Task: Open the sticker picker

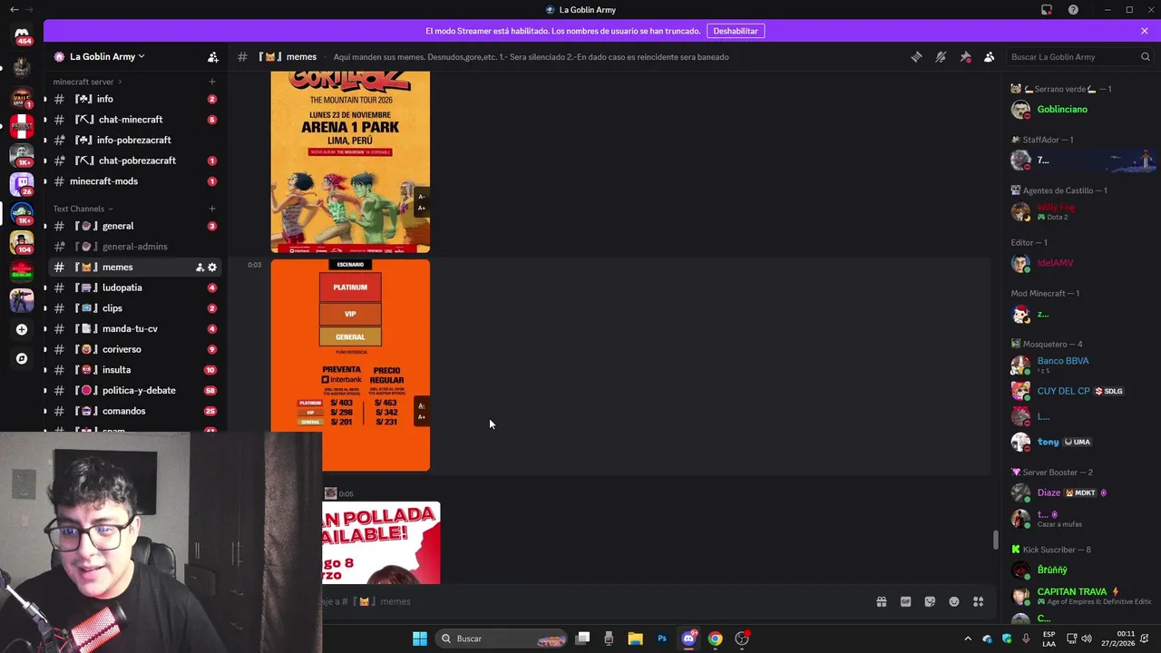Action: [930, 601]
